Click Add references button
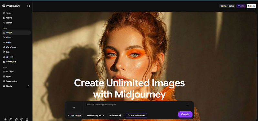This screenshot has height=121, width=258. 136,116
